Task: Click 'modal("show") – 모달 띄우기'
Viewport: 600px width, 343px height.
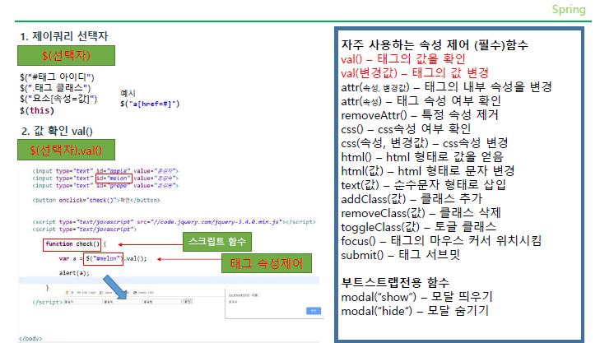Action: pyautogui.click(x=416, y=297)
